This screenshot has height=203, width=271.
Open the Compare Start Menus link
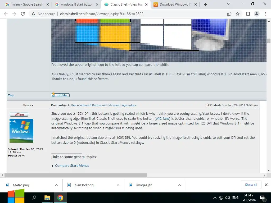(x=72, y=165)
